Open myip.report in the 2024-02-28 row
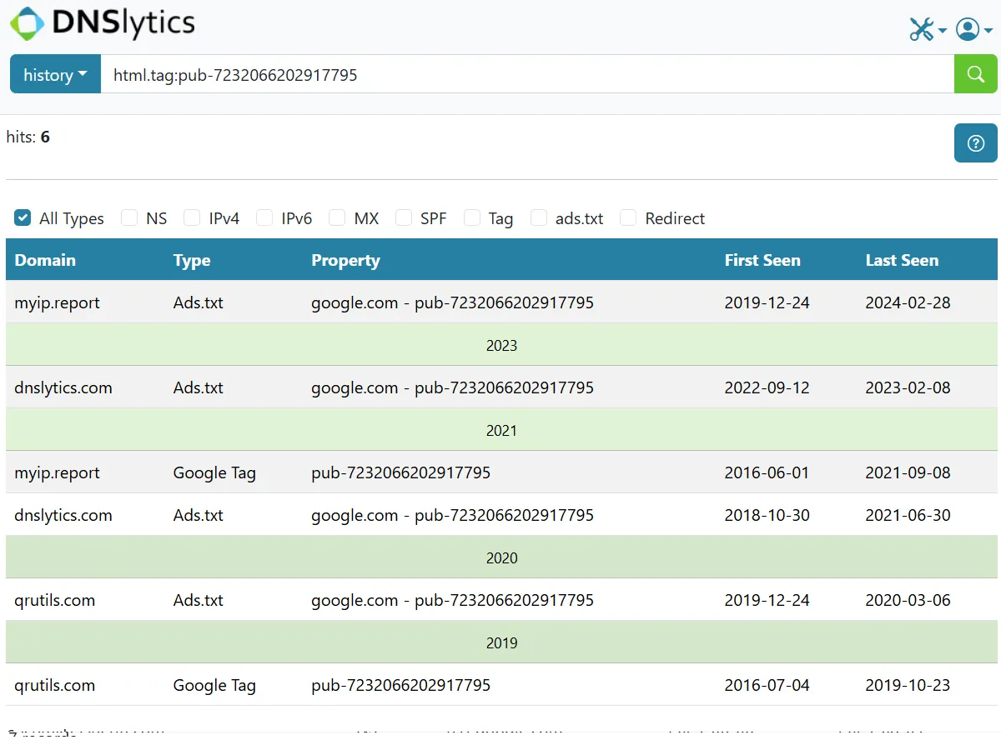Screen dimensions: 1001x750 click(x=57, y=302)
